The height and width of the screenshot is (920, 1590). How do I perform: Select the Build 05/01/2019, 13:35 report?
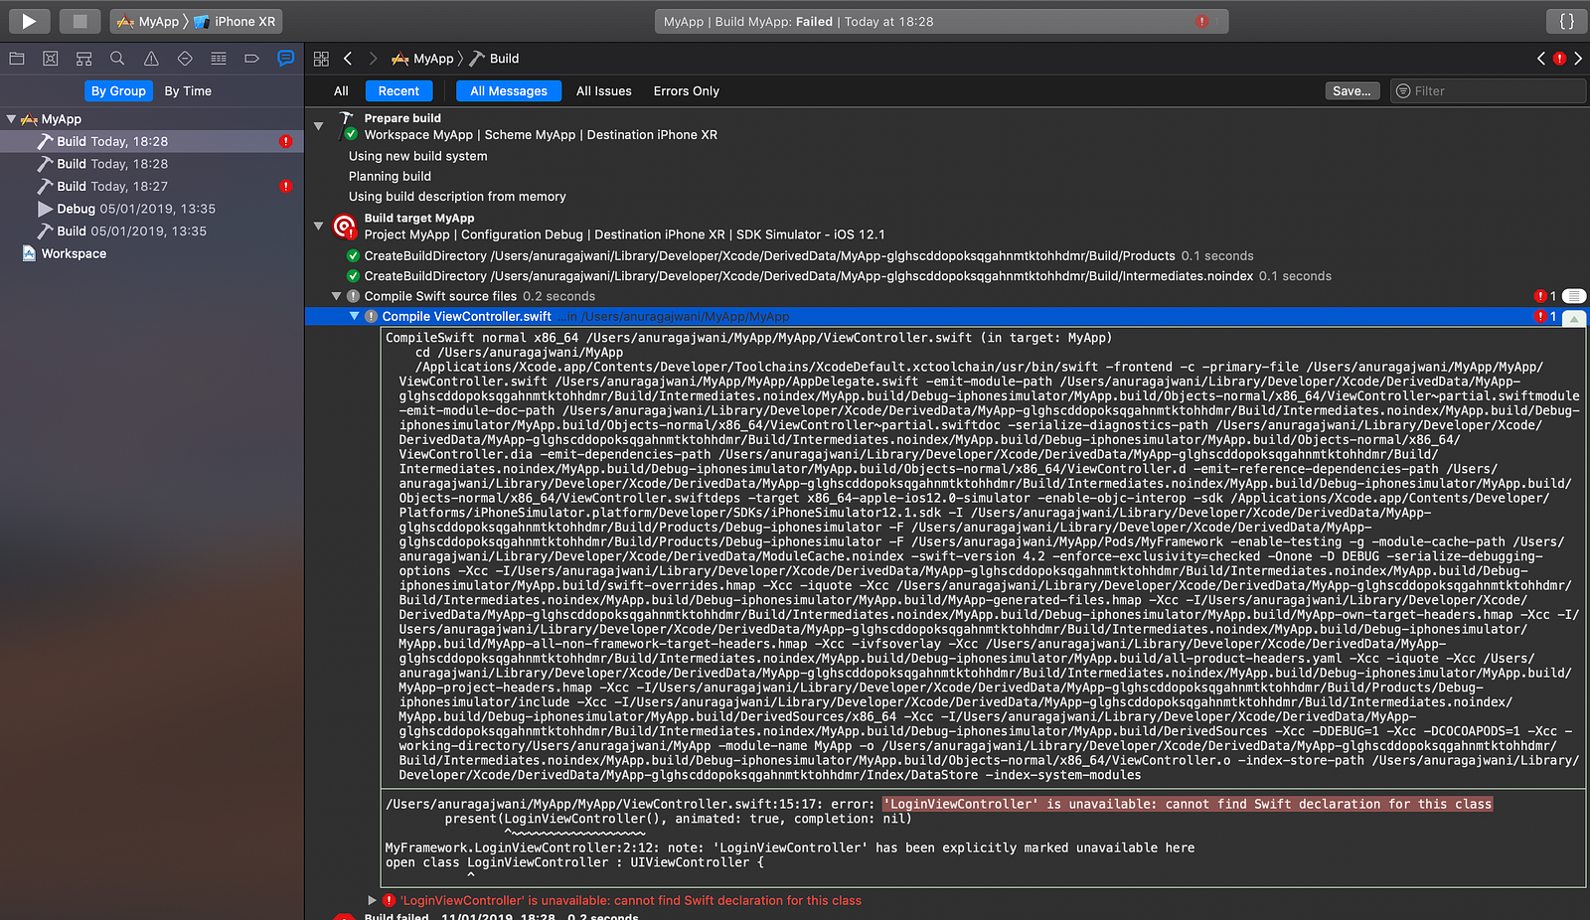tap(151, 230)
